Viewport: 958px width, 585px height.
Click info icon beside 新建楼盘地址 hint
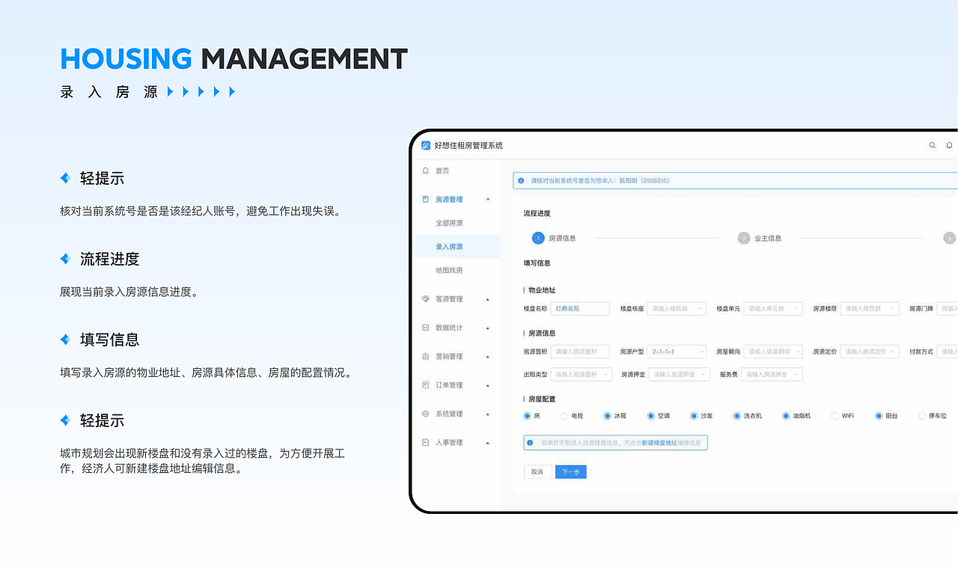coord(530,443)
